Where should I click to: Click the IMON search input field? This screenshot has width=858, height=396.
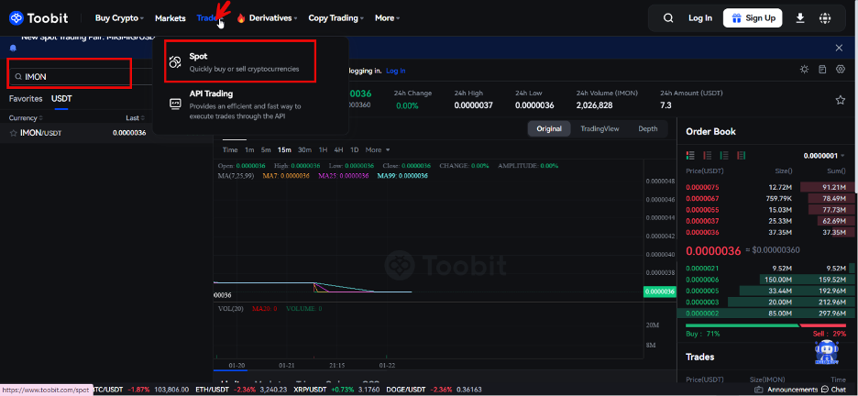pyautogui.click(x=73, y=76)
